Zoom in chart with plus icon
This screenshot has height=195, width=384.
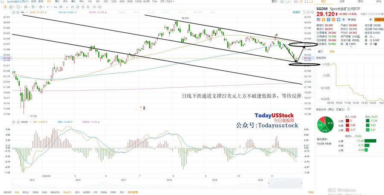pos(312,12)
